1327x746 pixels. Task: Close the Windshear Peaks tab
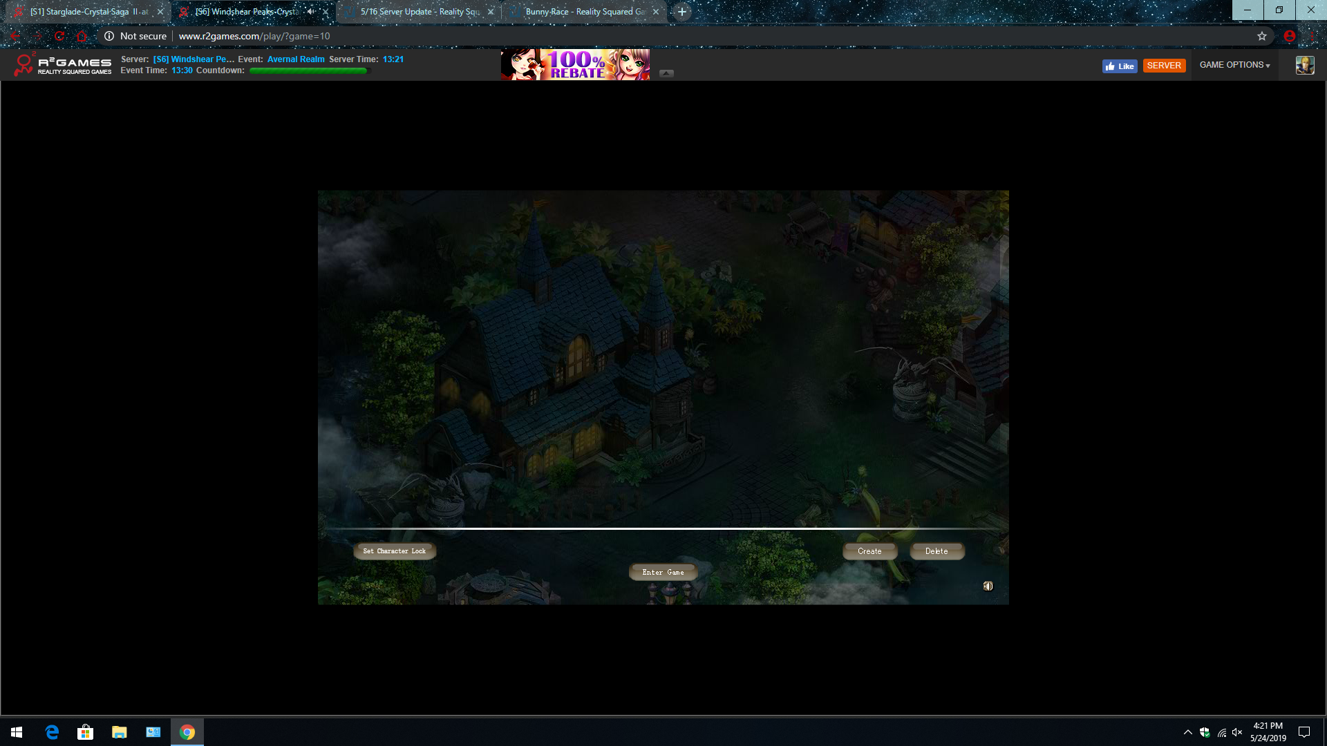[326, 12]
